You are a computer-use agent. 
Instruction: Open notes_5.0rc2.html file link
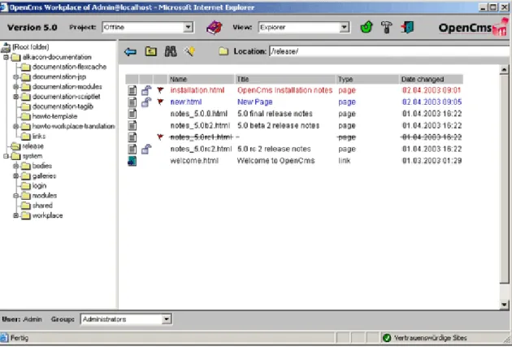201,149
